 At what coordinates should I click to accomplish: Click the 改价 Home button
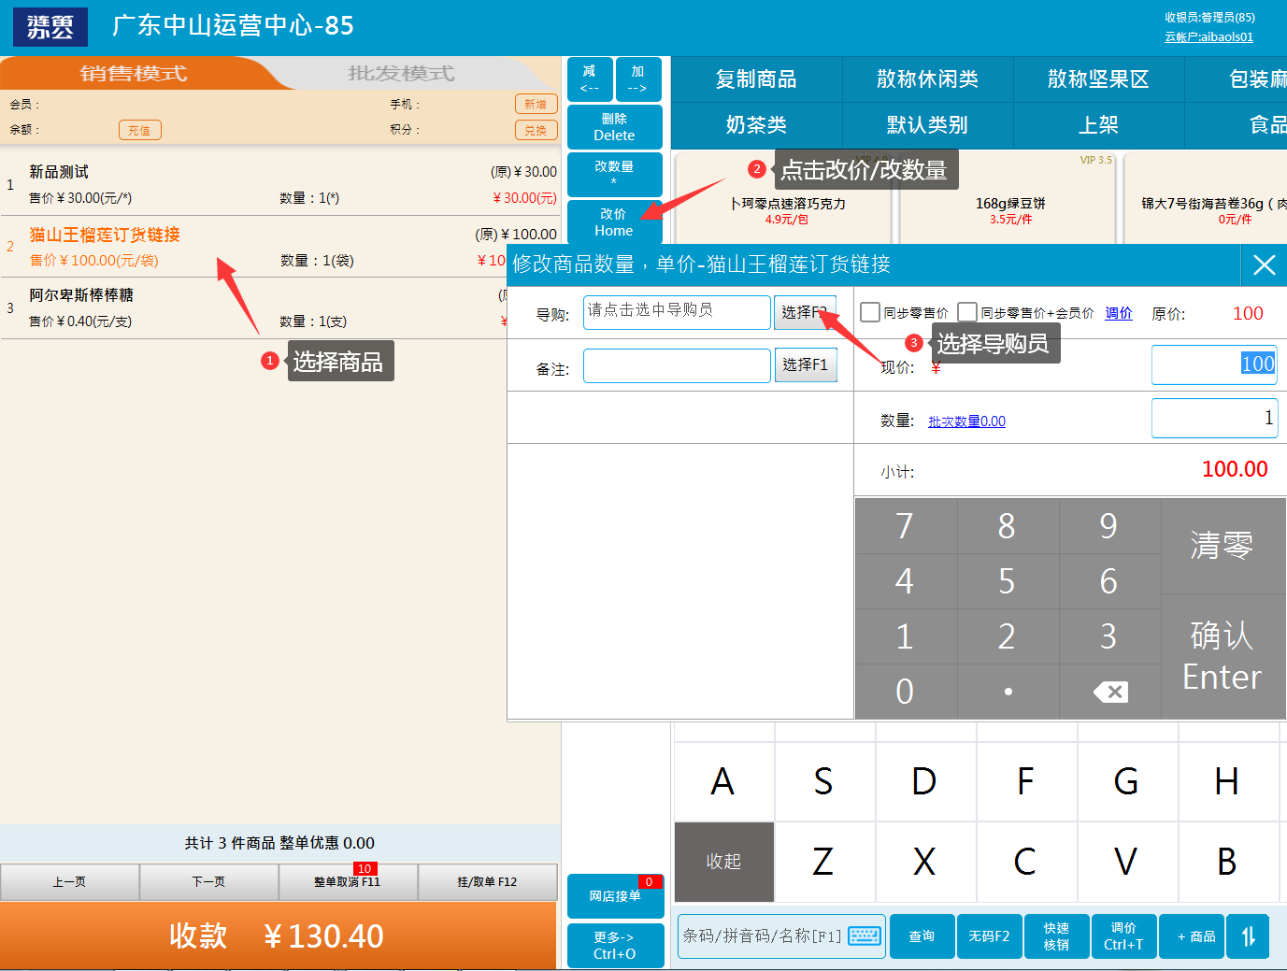[614, 222]
